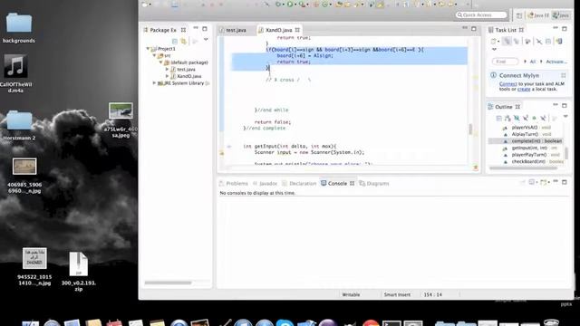580x326 pixels.
Task: Switch to the Java perspective
Action: pyautogui.click(x=561, y=15)
